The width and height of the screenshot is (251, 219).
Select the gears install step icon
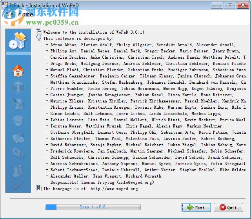tap(18, 153)
